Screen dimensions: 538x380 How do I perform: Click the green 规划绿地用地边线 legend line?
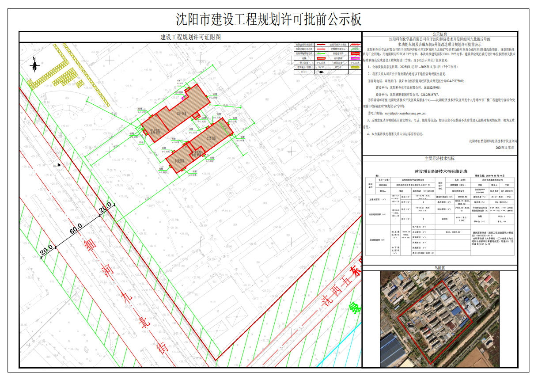(x=321, y=54)
